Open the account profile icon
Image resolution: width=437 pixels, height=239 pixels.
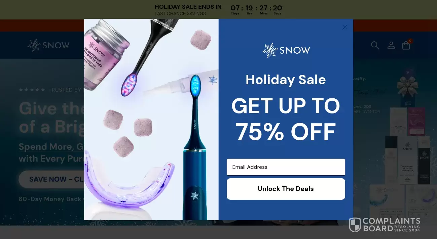[391, 45]
